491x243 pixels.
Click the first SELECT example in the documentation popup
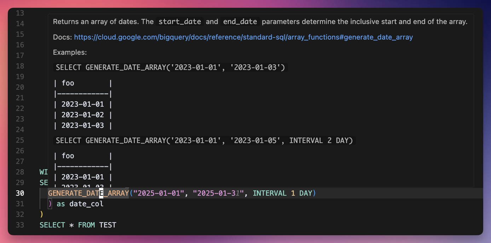(169, 67)
